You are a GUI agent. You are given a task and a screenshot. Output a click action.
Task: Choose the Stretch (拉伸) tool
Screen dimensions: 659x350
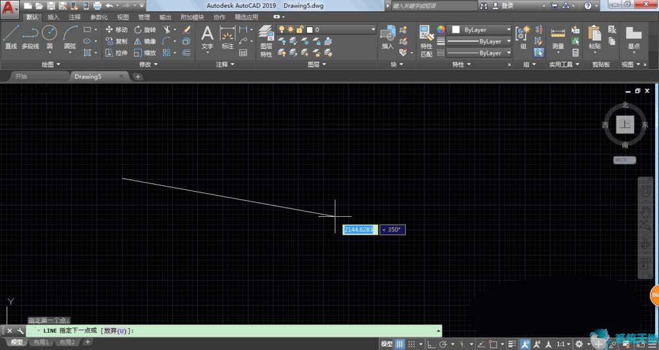[x=117, y=53]
